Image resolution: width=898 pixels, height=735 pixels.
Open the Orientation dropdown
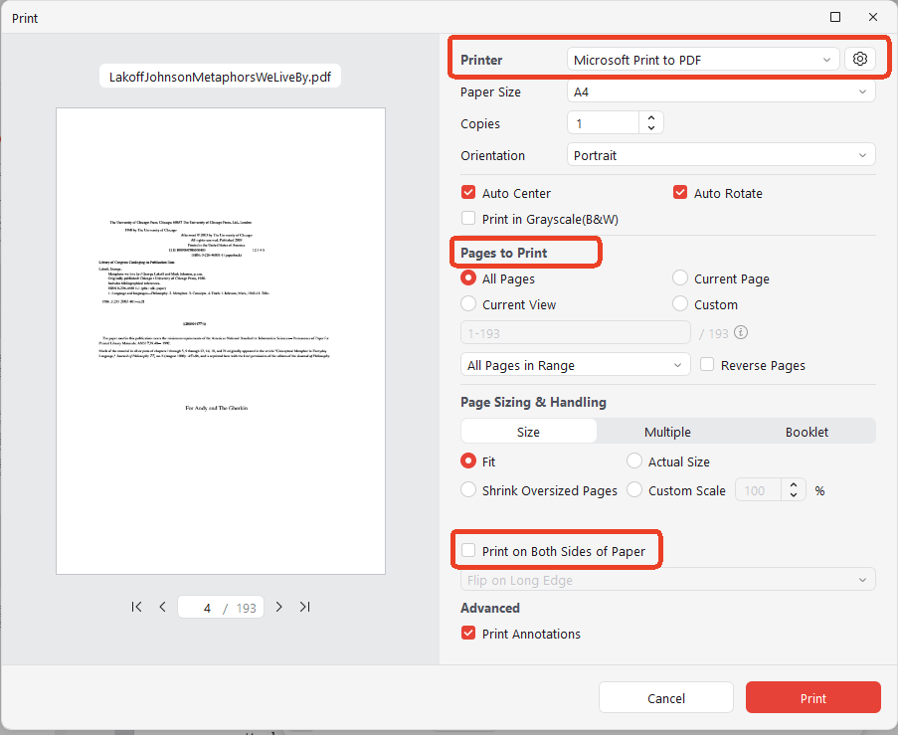click(721, 155)
